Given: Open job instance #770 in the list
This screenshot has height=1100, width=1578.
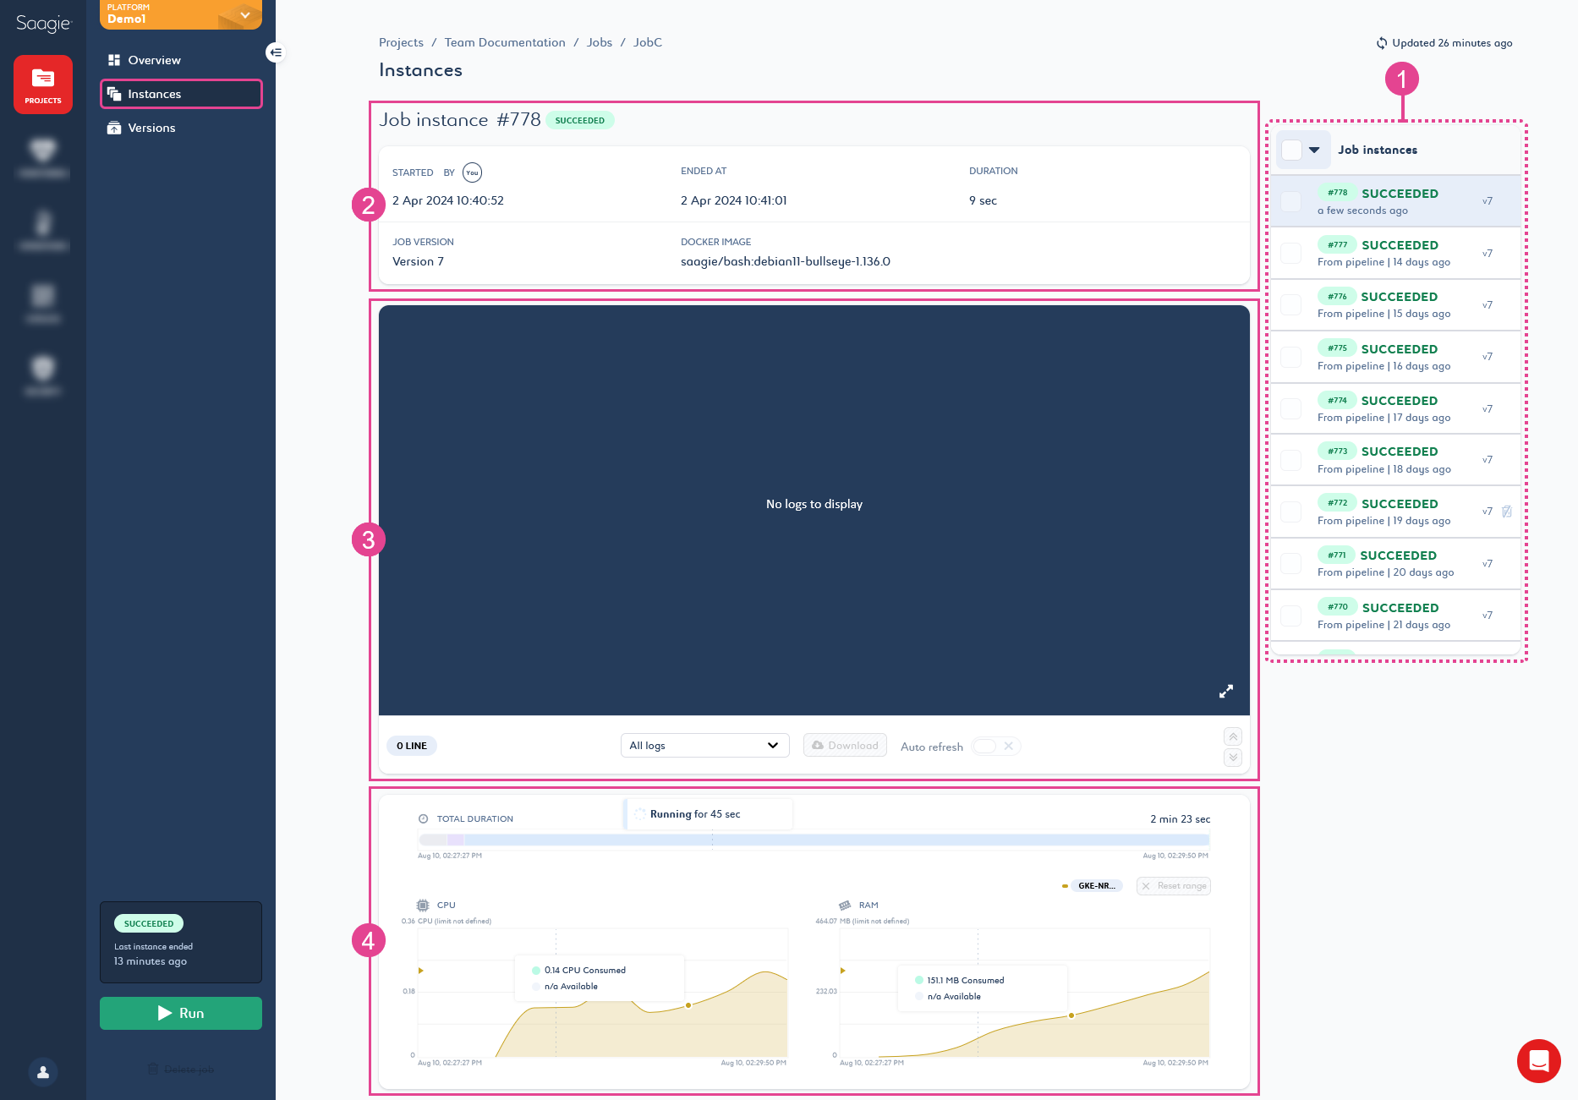Looking at the screenshot, I should click(1395, 615).
